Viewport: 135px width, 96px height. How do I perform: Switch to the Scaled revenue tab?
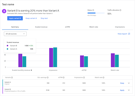tap(41, 27)
